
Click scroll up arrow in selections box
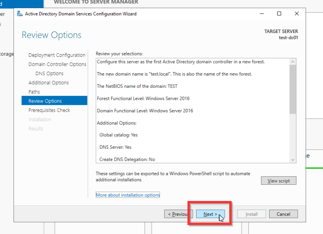293,62
